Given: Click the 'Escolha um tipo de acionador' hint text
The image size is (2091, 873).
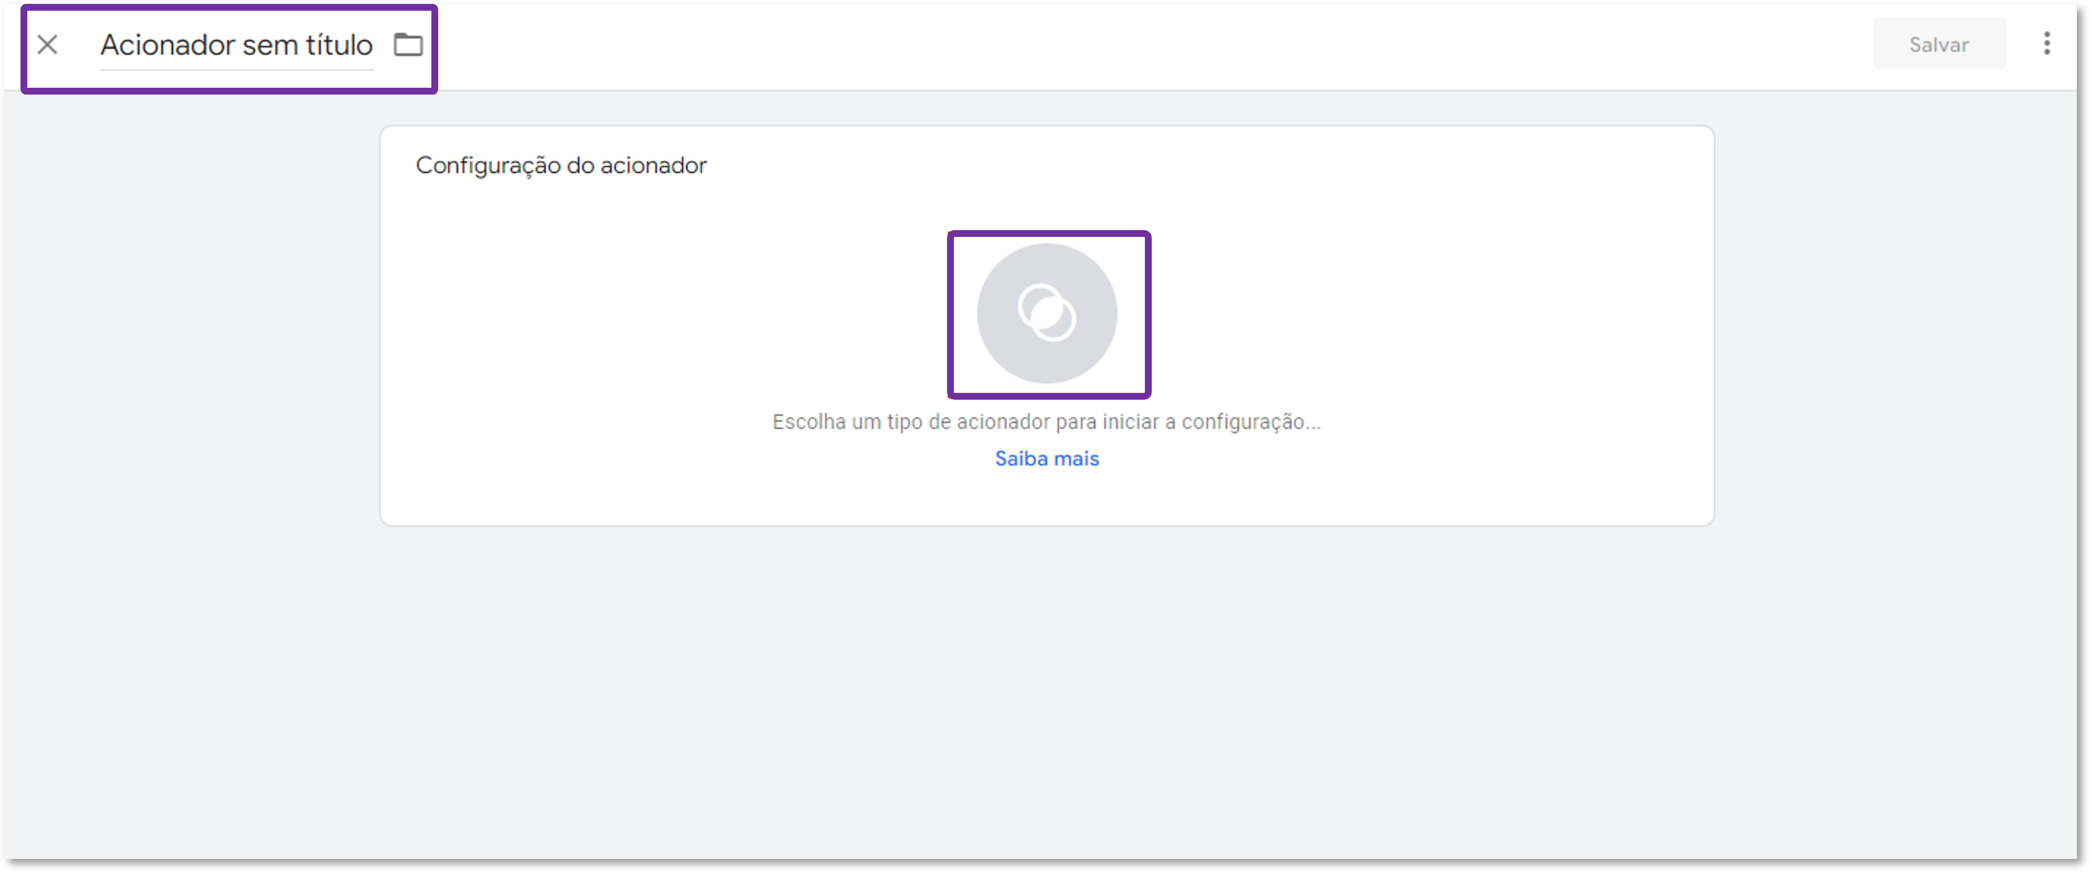Looking at the screenshot, I should point(1046,422).
